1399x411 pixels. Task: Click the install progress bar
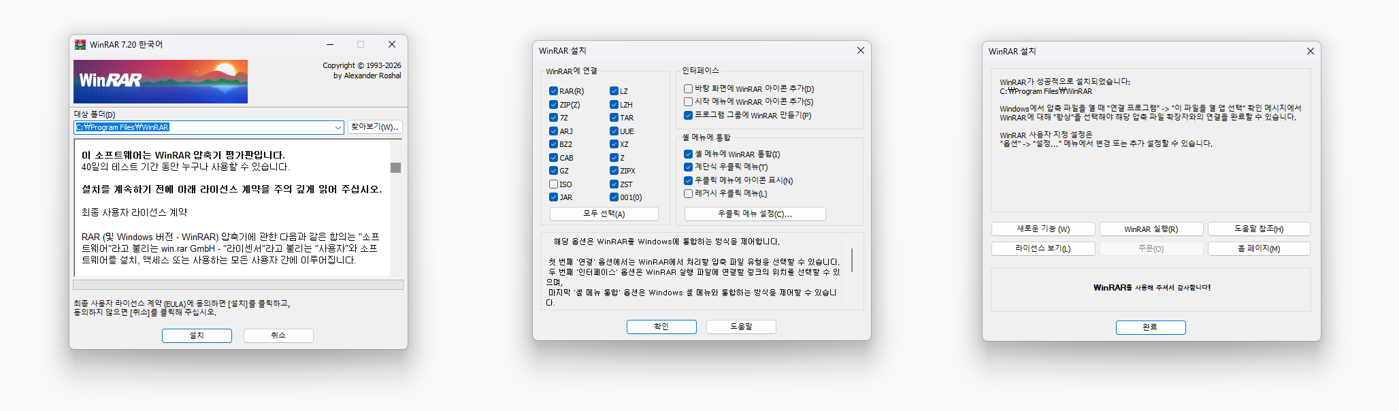238,284
